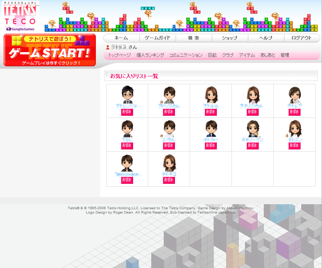322x268 pixels.
Task: Open the ホーム menu item
Action: pos(121,38)
